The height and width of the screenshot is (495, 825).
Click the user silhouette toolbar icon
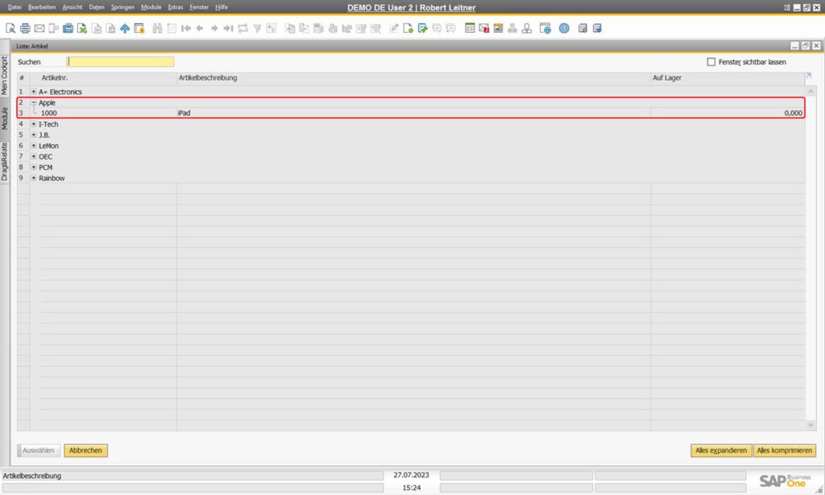(527, 28)
